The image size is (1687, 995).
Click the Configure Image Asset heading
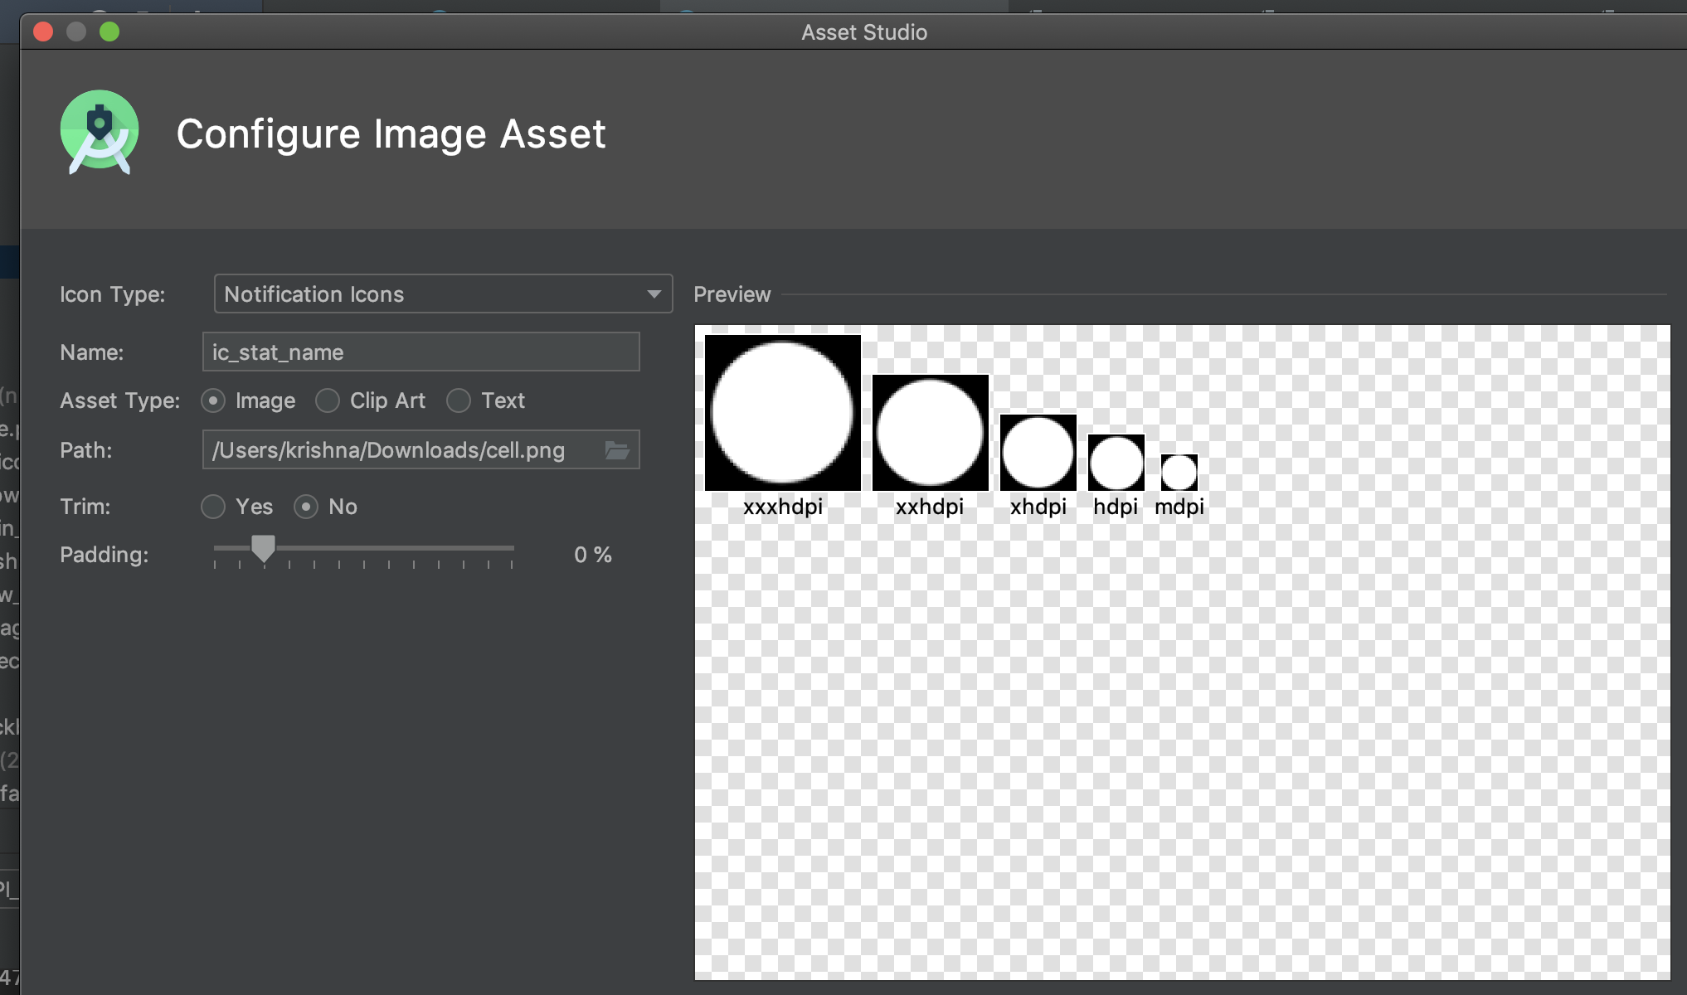pyautogui.click(x=391, y=133)
